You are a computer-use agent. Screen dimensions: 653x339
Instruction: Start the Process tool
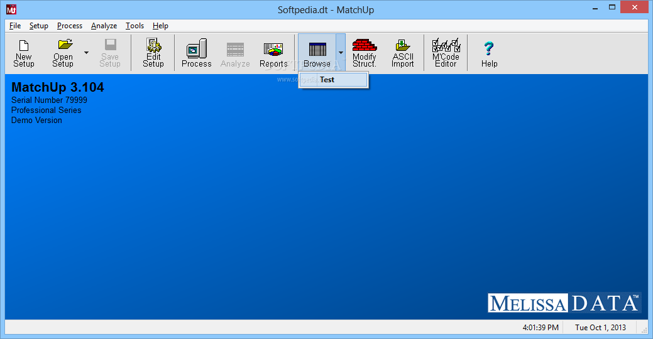coord(197,53)
